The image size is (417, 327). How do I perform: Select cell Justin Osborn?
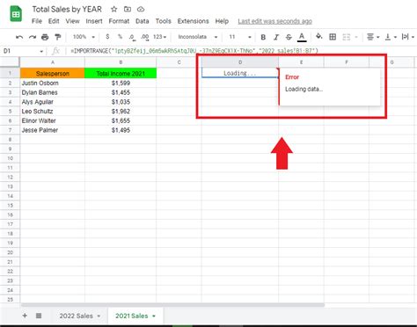click(x=53, y=83)
